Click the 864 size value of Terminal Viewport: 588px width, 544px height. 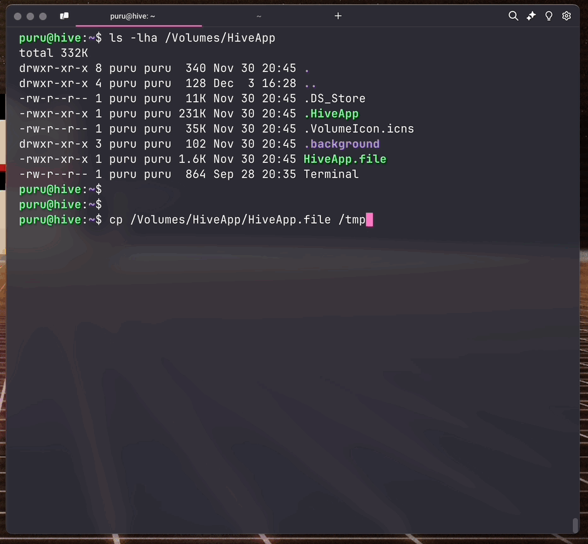[196, 174]
